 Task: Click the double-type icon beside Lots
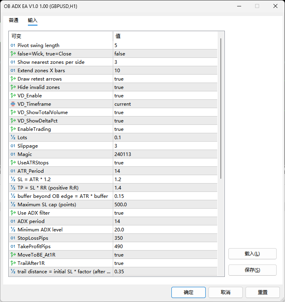point(13,138)
